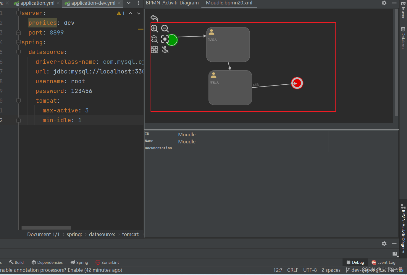407x275 pixels.
Task: Go to previous highlighted problem arrow
Action: click(x=130, y=13)
